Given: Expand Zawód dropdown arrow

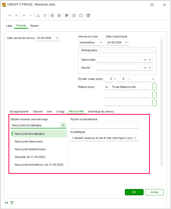Looking at the screenshot, I should click(x=150, y=68).
